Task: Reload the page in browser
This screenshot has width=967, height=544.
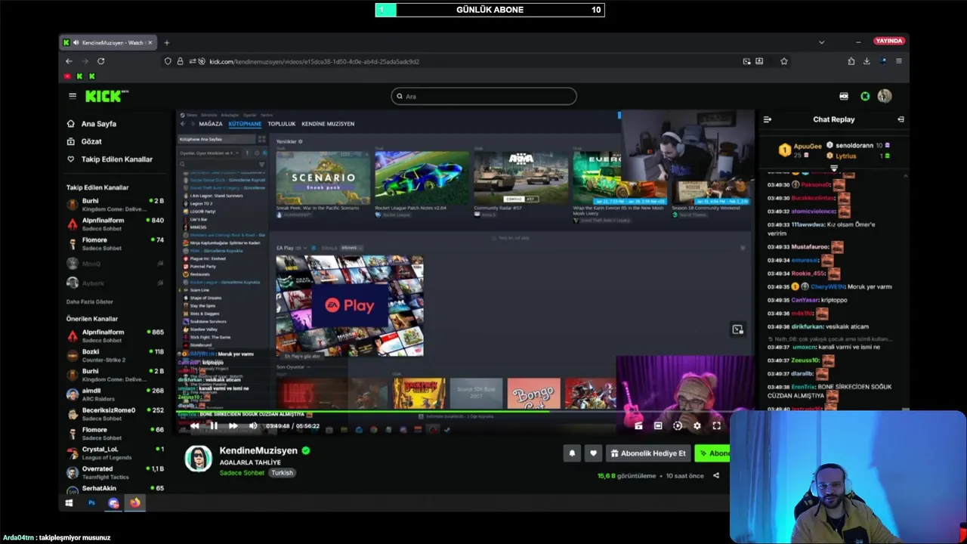Action: (100, 61)
